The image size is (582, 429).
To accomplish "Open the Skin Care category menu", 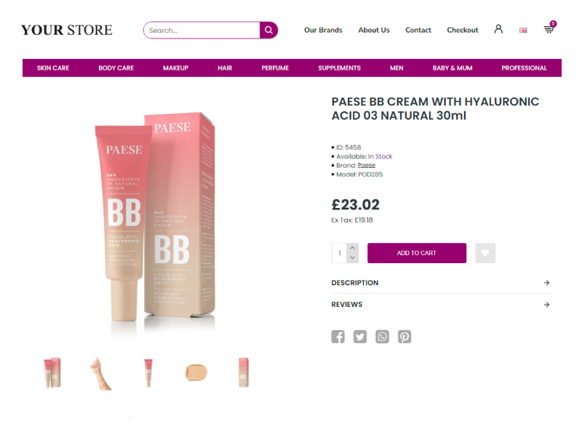I will point(52,68).
